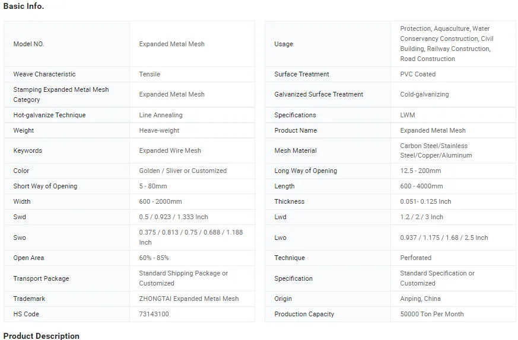Select the Anping, China origin value
This screenshot has height=340, width=518.
tap(420, 299)
